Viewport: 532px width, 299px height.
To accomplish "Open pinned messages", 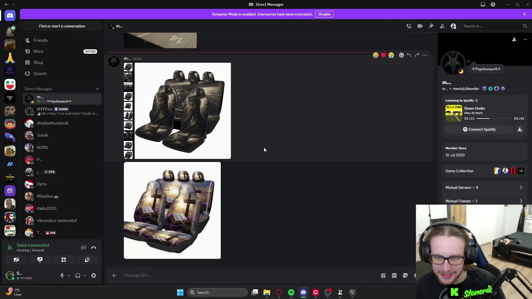I will click(x=431, y=26).
